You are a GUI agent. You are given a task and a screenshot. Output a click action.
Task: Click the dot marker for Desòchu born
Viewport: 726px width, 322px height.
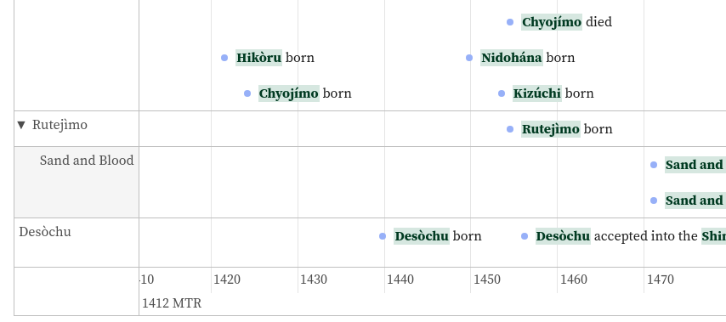[x=383, y=236]
